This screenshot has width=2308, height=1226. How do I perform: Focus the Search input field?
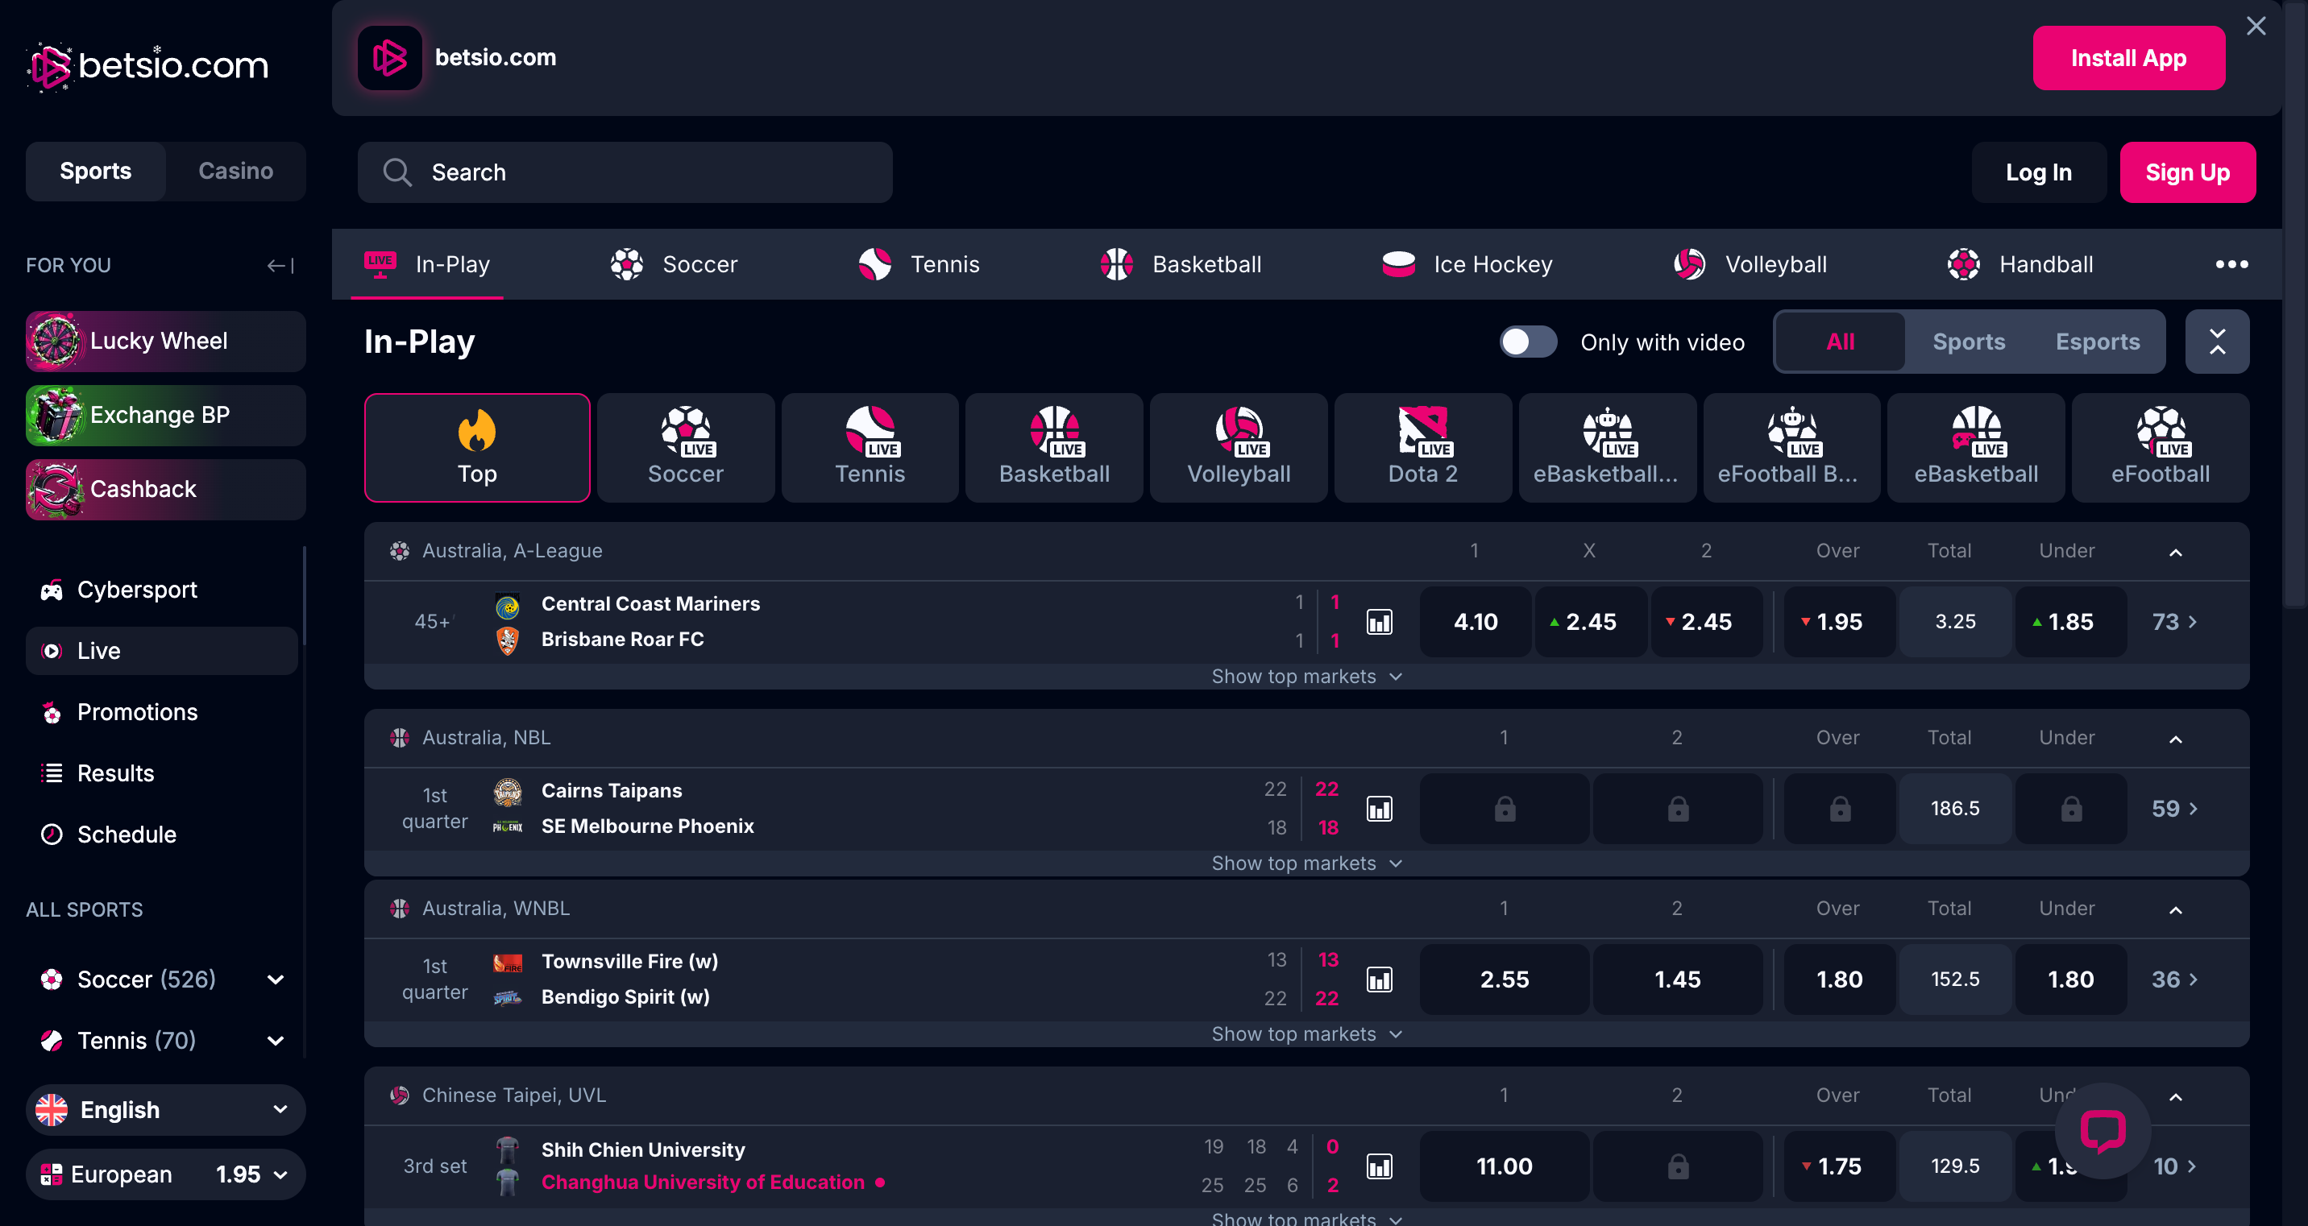[x=625, y=172]
